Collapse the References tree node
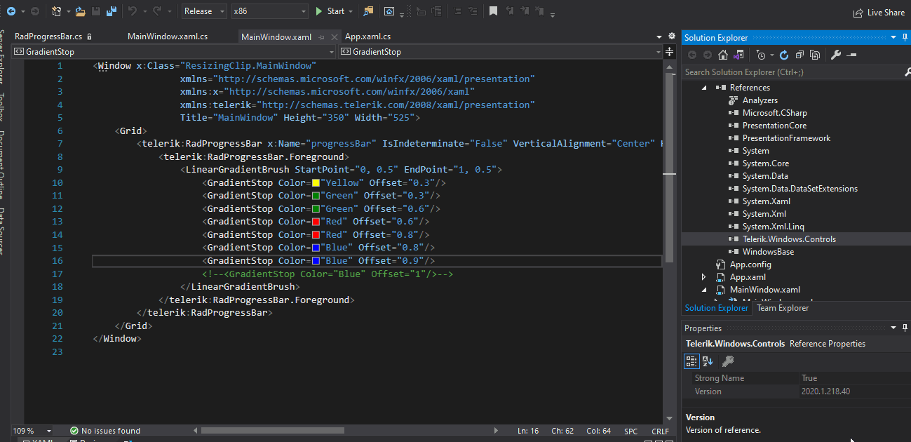This screenshot has height=442, width=911. click(704, 88)
